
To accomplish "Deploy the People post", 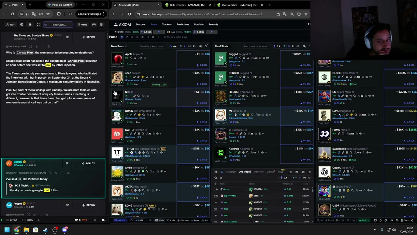I will (x=89, y=205).
